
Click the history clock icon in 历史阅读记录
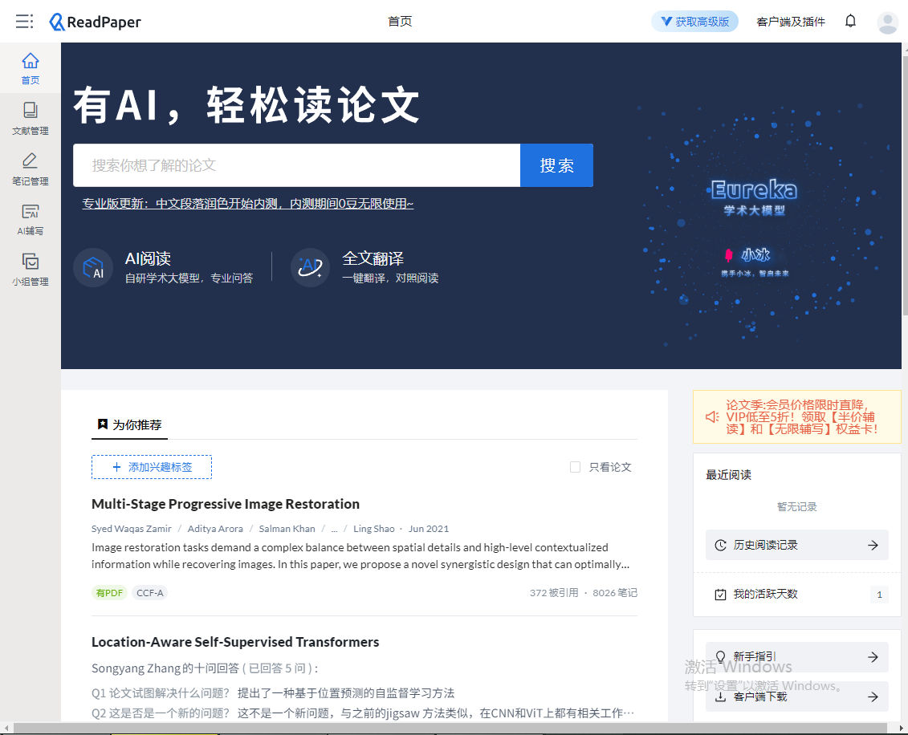720,545
